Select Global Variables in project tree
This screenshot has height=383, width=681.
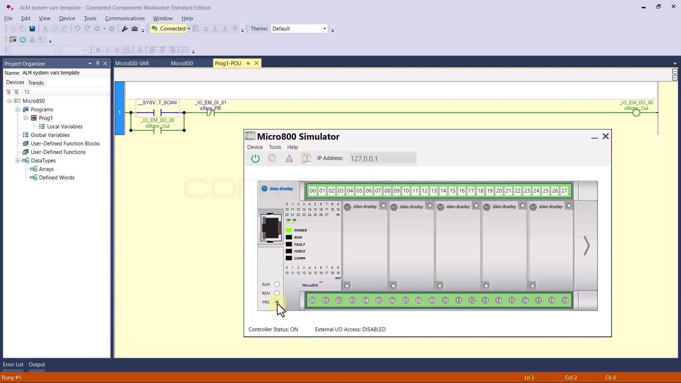(x=50, y=135)
